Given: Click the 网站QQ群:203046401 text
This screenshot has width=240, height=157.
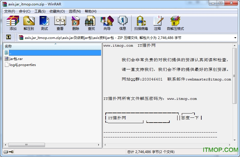Looking at the screenshot, I should (x=142, y=79).
